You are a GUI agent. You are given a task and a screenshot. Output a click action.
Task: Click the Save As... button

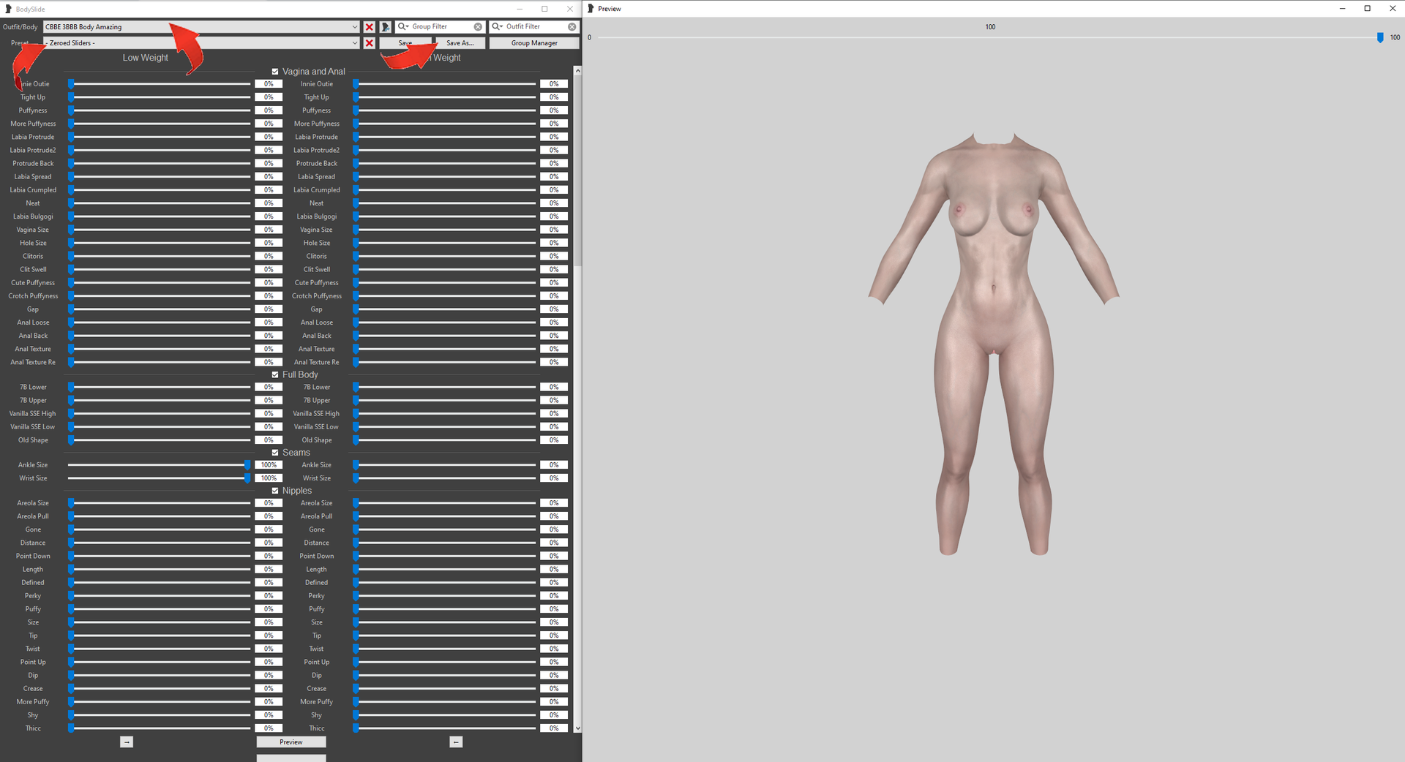pyautogui.click(x=460, y=43)
